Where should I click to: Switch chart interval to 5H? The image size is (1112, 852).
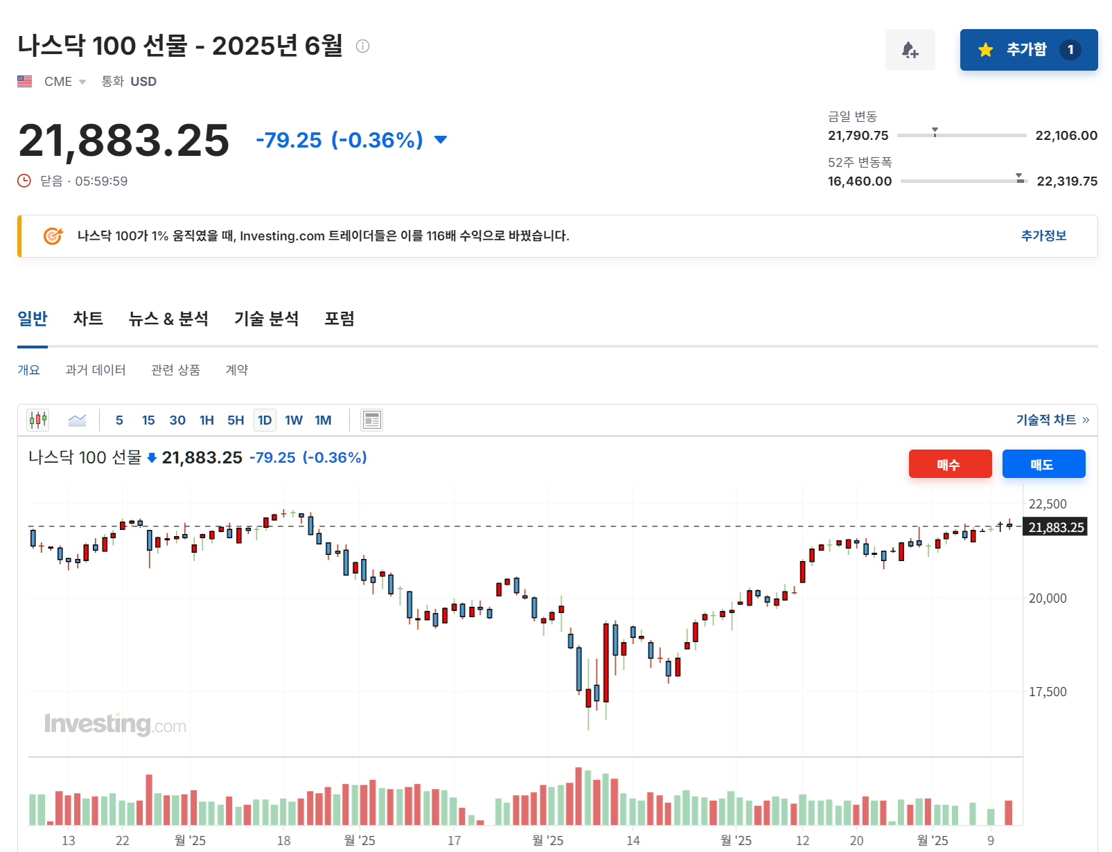point(235,420)
